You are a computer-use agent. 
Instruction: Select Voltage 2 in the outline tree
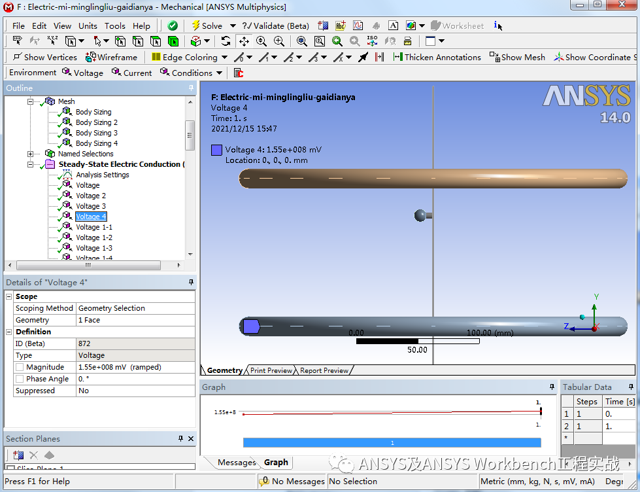point(91,196)
